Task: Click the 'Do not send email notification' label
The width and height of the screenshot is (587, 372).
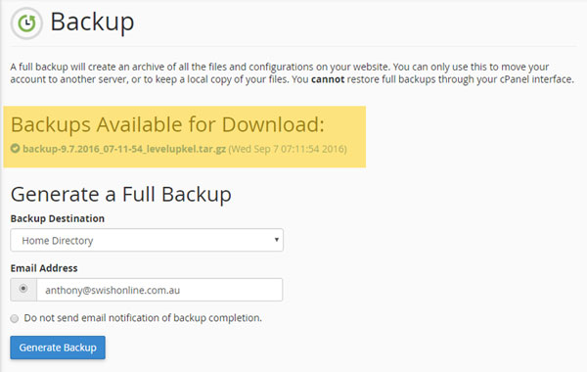Action: pos(143,318)
